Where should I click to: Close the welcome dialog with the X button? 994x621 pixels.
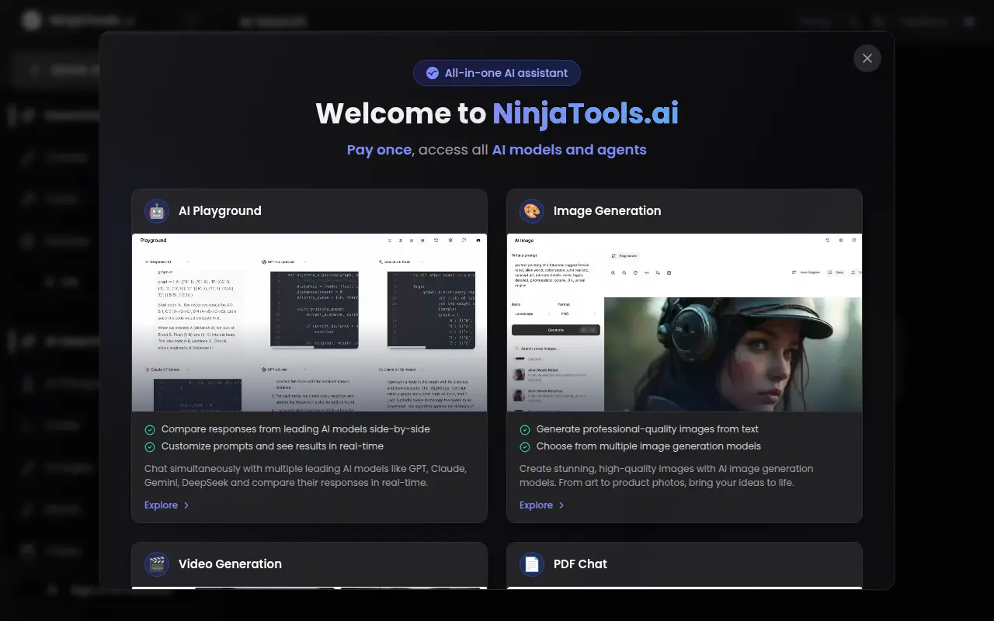coord(867,58)
